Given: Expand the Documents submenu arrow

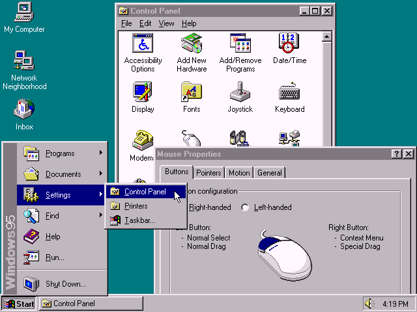Looking at the screenshot, I should coord(101,174).
